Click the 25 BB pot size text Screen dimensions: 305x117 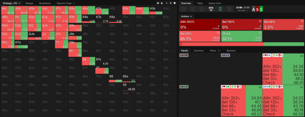[239, 7]
